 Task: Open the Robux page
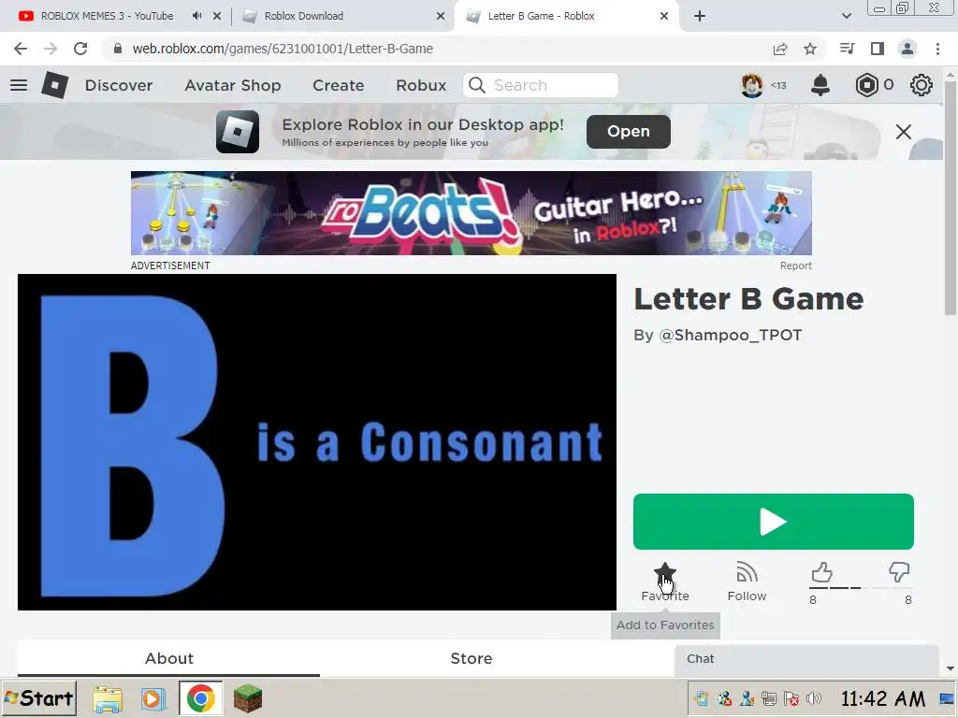tap(421, 85)
